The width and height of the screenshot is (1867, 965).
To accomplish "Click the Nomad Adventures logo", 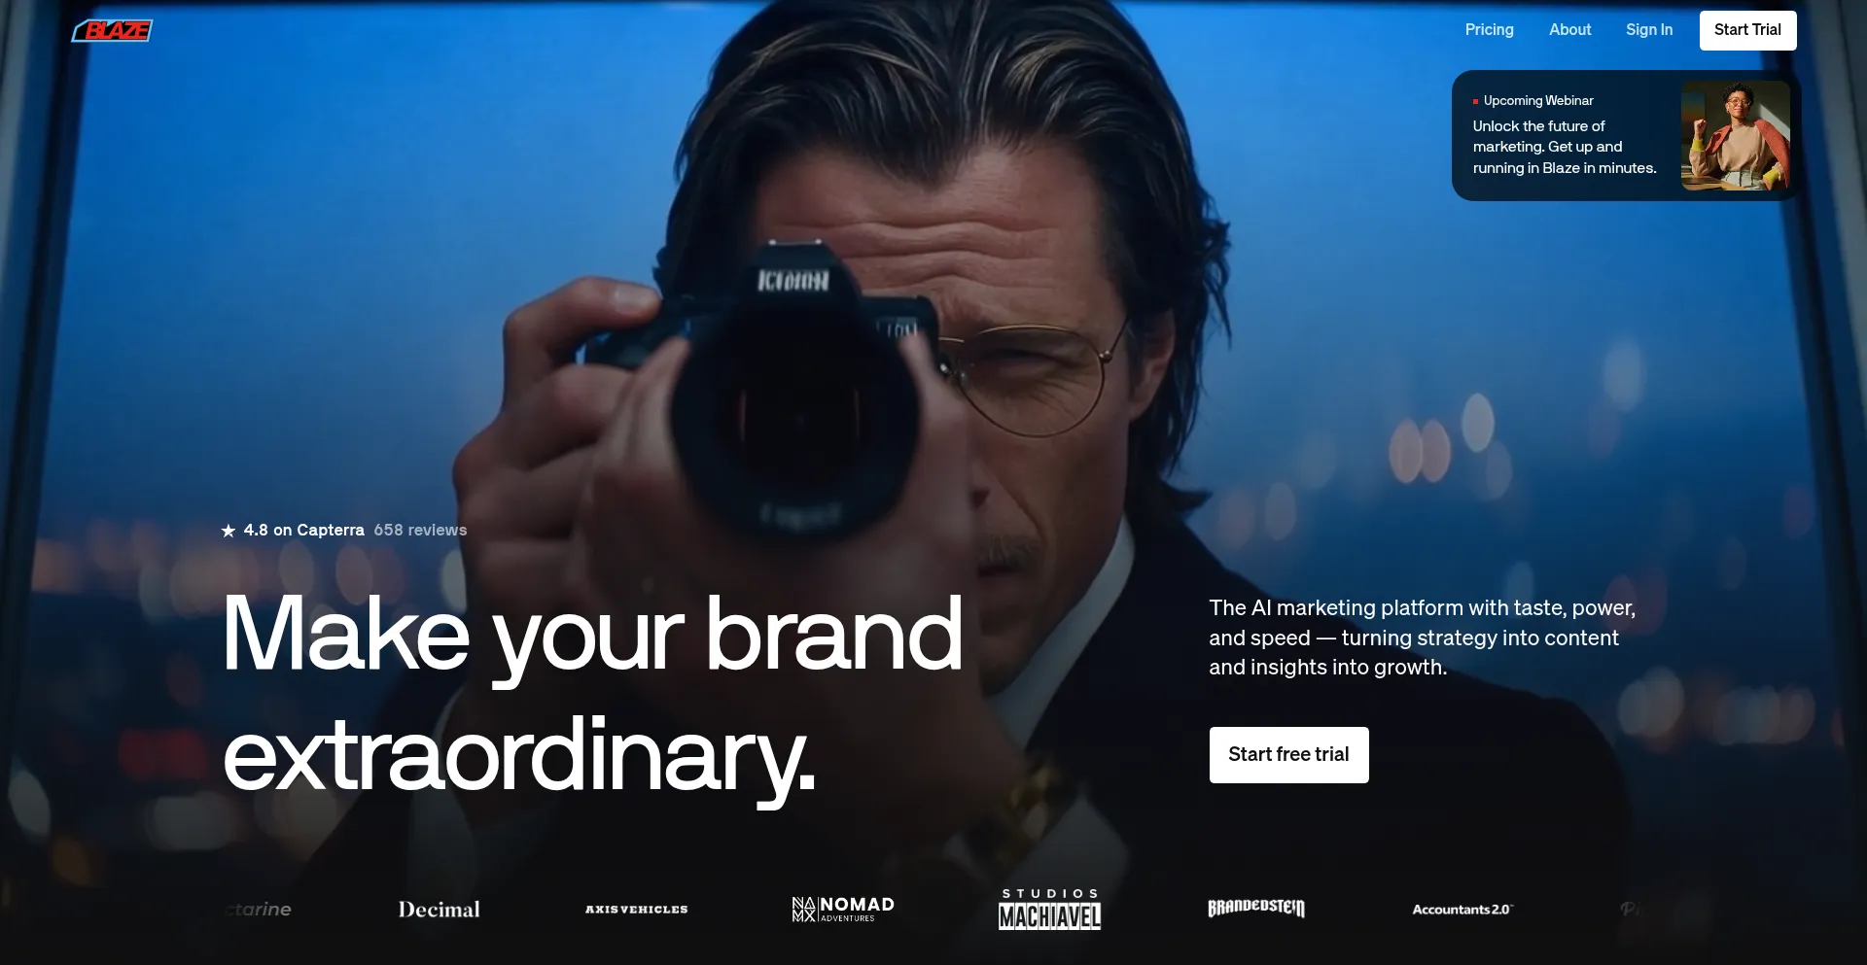I will 843,909.
